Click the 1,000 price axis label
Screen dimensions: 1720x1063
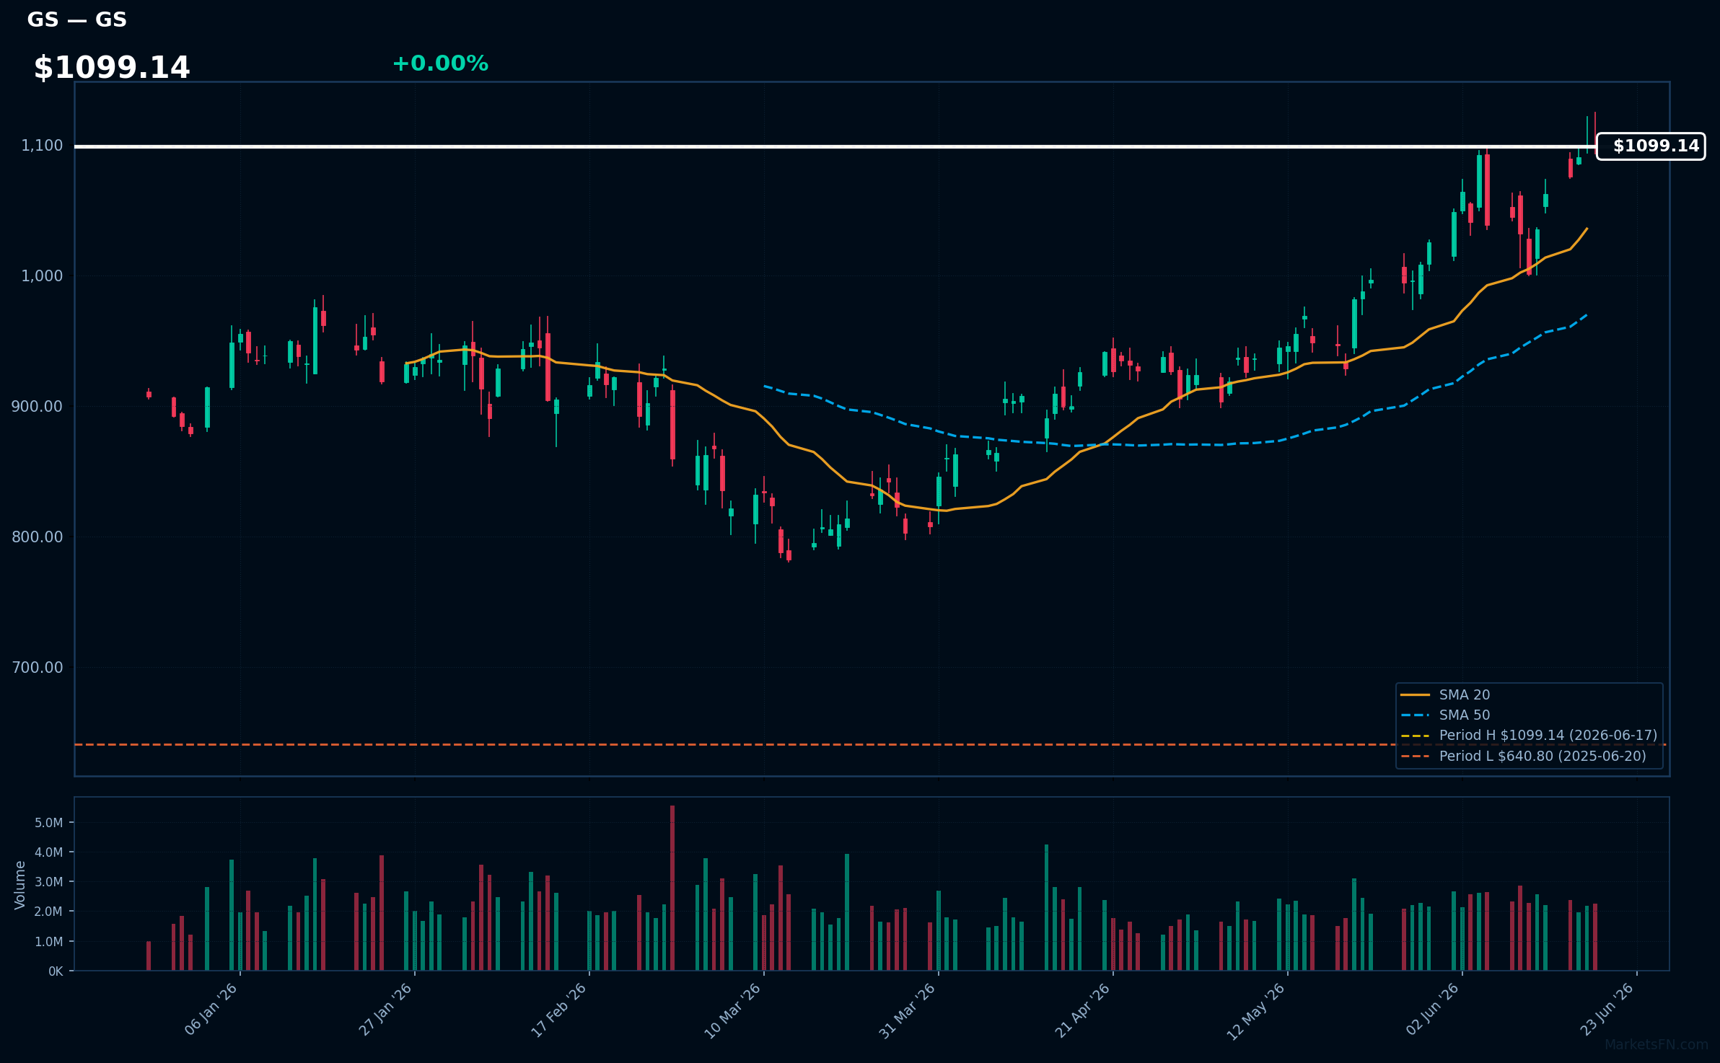[42, 276]
